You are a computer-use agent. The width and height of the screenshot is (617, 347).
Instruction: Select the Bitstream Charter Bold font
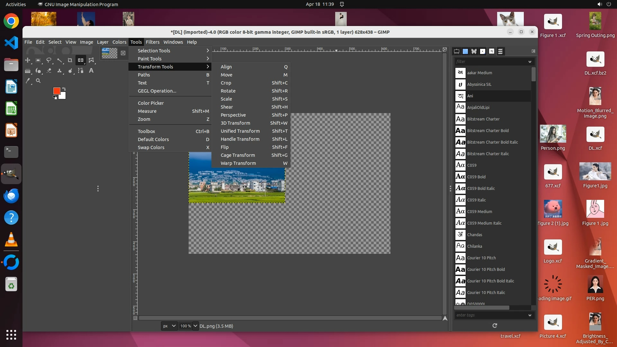click(487, 130)
